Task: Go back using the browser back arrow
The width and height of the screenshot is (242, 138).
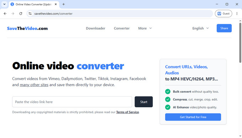Action: [x=5, y=14]
